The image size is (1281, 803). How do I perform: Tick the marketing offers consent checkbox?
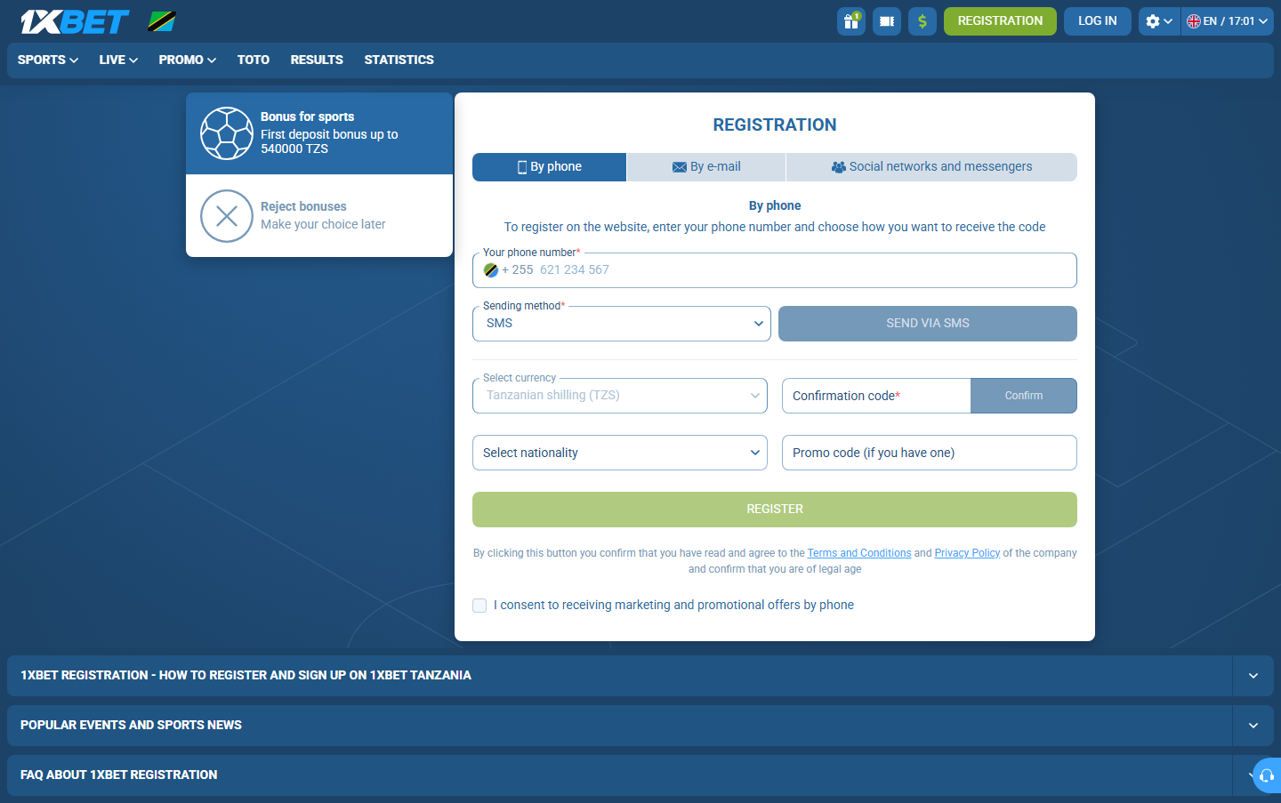pyautogui.click(x=479, y=606)
